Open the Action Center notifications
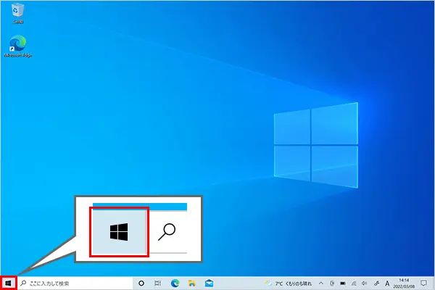The width and height of the screenshot is (435, 290). tap(423, 283)
